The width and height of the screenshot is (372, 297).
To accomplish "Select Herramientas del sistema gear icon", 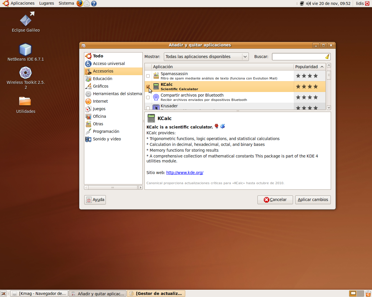I will (x=89, y=94).
